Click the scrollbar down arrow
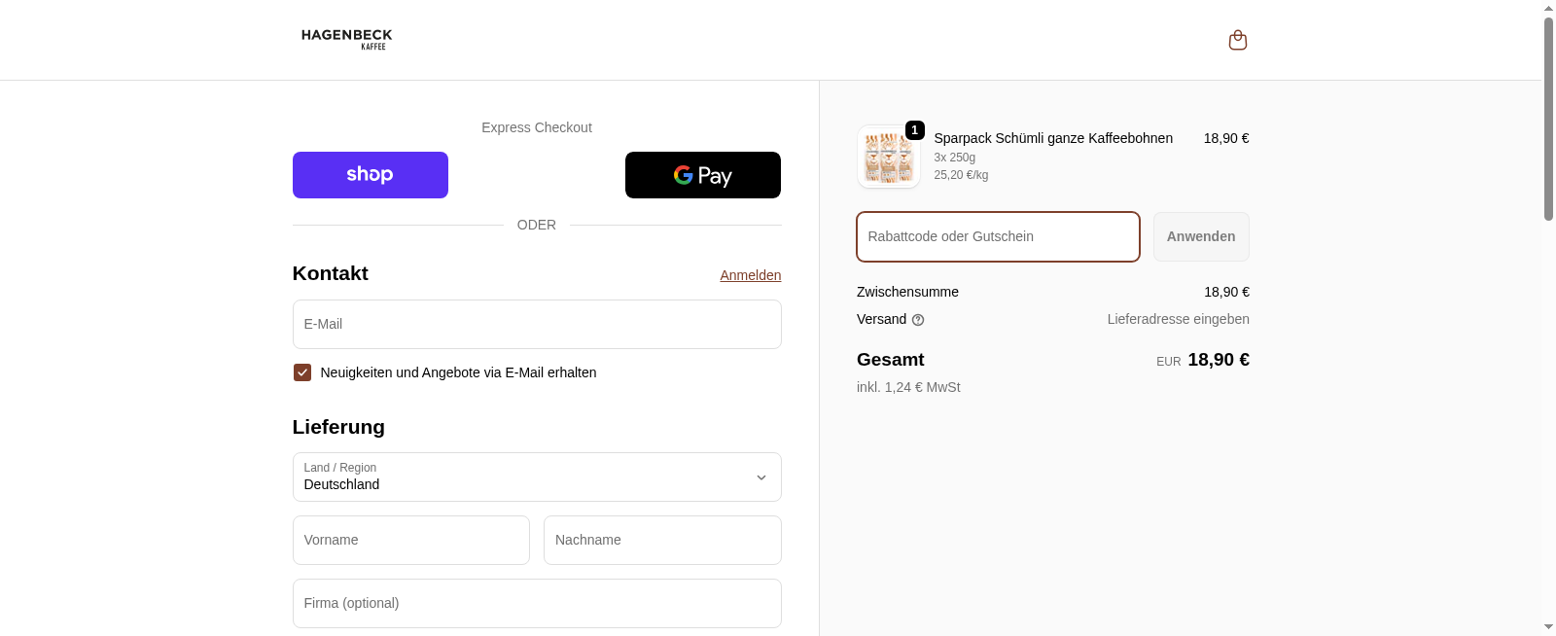This screenshot has height=636, width=1556. [1548, 627]
